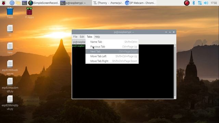Choose Name Tab menu entry
This screenshot has height=123, width=219.
[x=112, y=42]
